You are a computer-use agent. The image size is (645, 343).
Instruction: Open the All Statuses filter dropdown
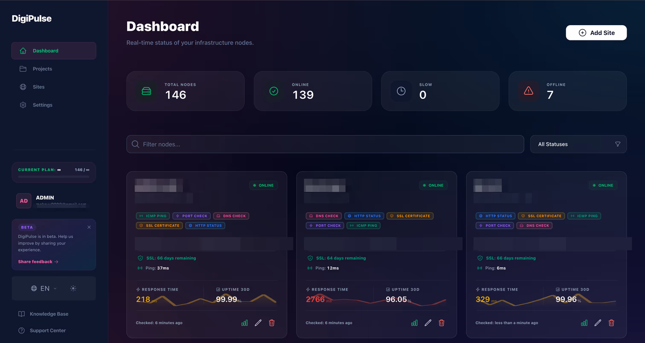click(x=578, y=144)
